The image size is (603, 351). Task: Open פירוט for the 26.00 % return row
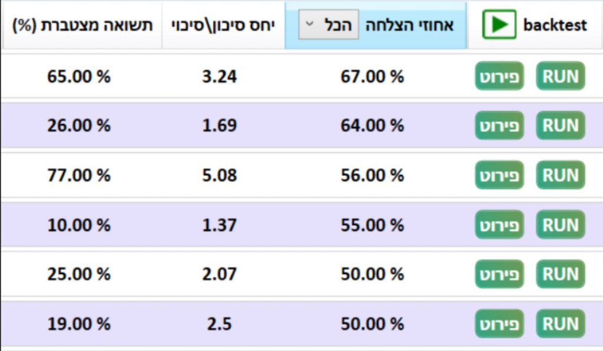(x=499, y=125)
